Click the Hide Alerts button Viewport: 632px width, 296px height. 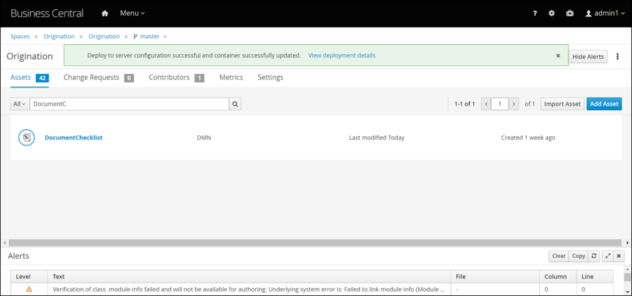pyautogui.click(x=588, y=57)
